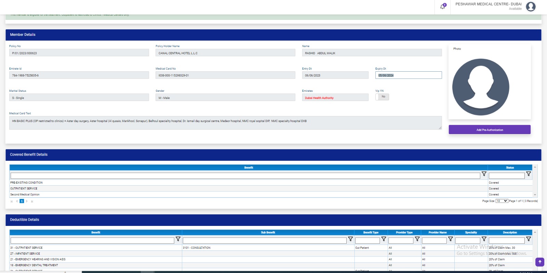Open filter icon for Deductible Sub Benefit column

click(350, 239)
